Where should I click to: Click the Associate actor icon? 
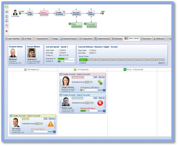pos(15,12)
